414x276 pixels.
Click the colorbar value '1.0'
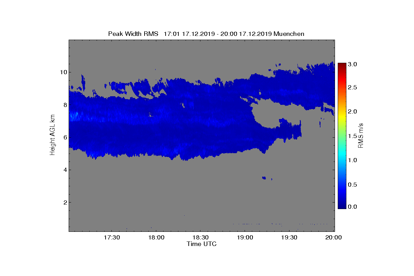[x=353, y=160]
